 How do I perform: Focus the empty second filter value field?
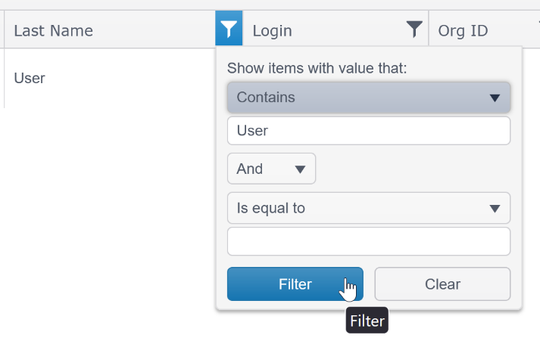[x=369, y=241]
